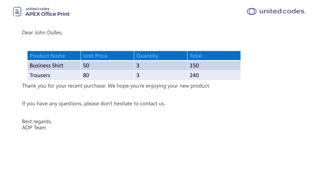This screenshot has width=320, height=180.
Task: Click the Trousers cell
Action: pos(54,75)
